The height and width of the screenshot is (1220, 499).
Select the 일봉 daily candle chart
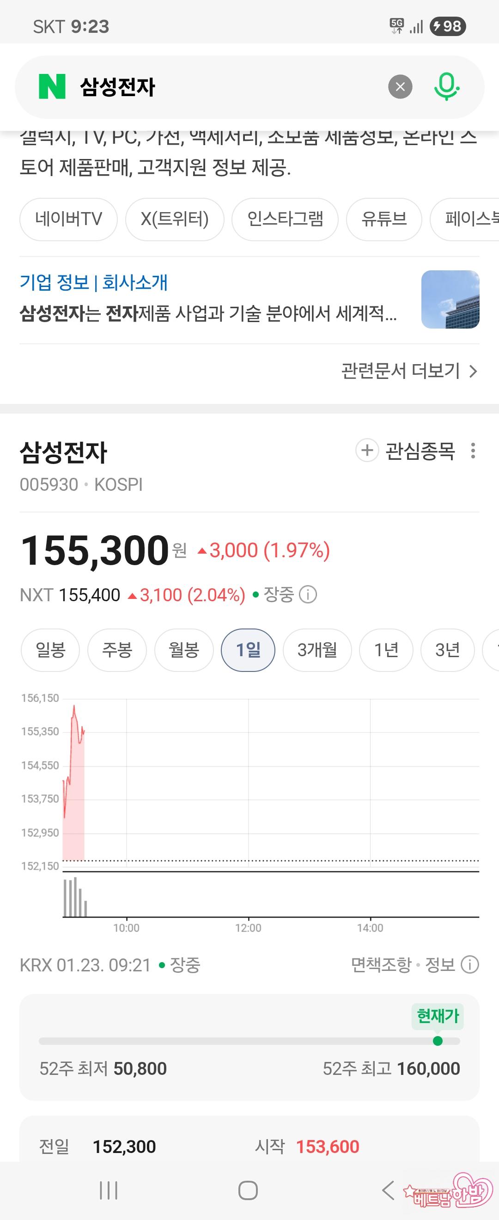[x=50, y=650]
